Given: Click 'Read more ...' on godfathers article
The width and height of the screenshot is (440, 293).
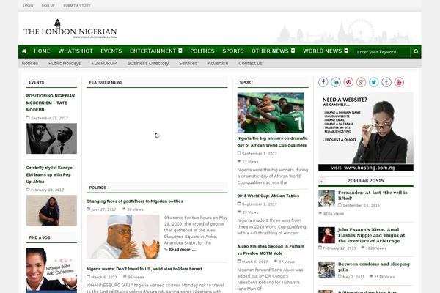Looking at the screenshot, I should [182, 249].
